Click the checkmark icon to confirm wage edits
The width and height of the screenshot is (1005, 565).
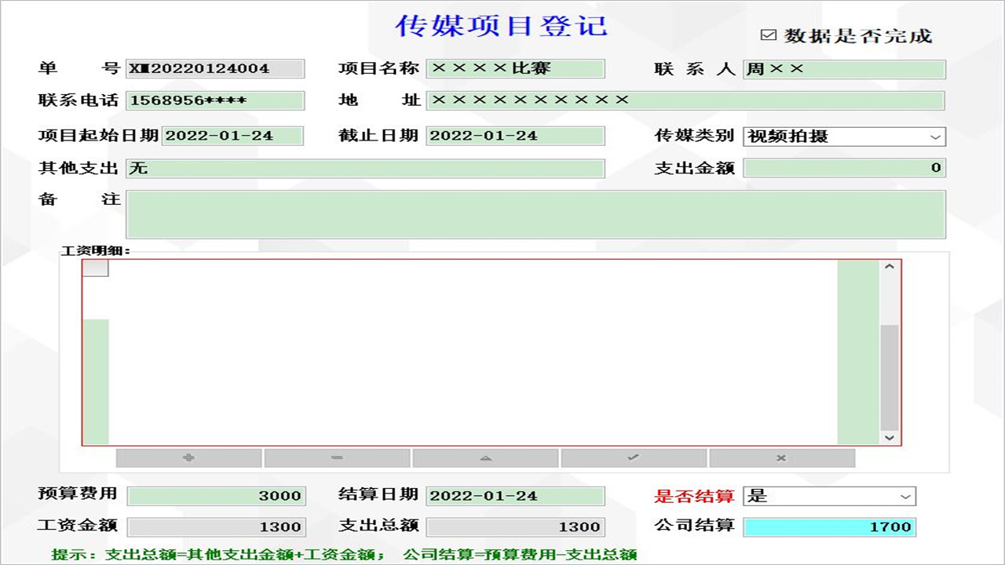point(632,457)
